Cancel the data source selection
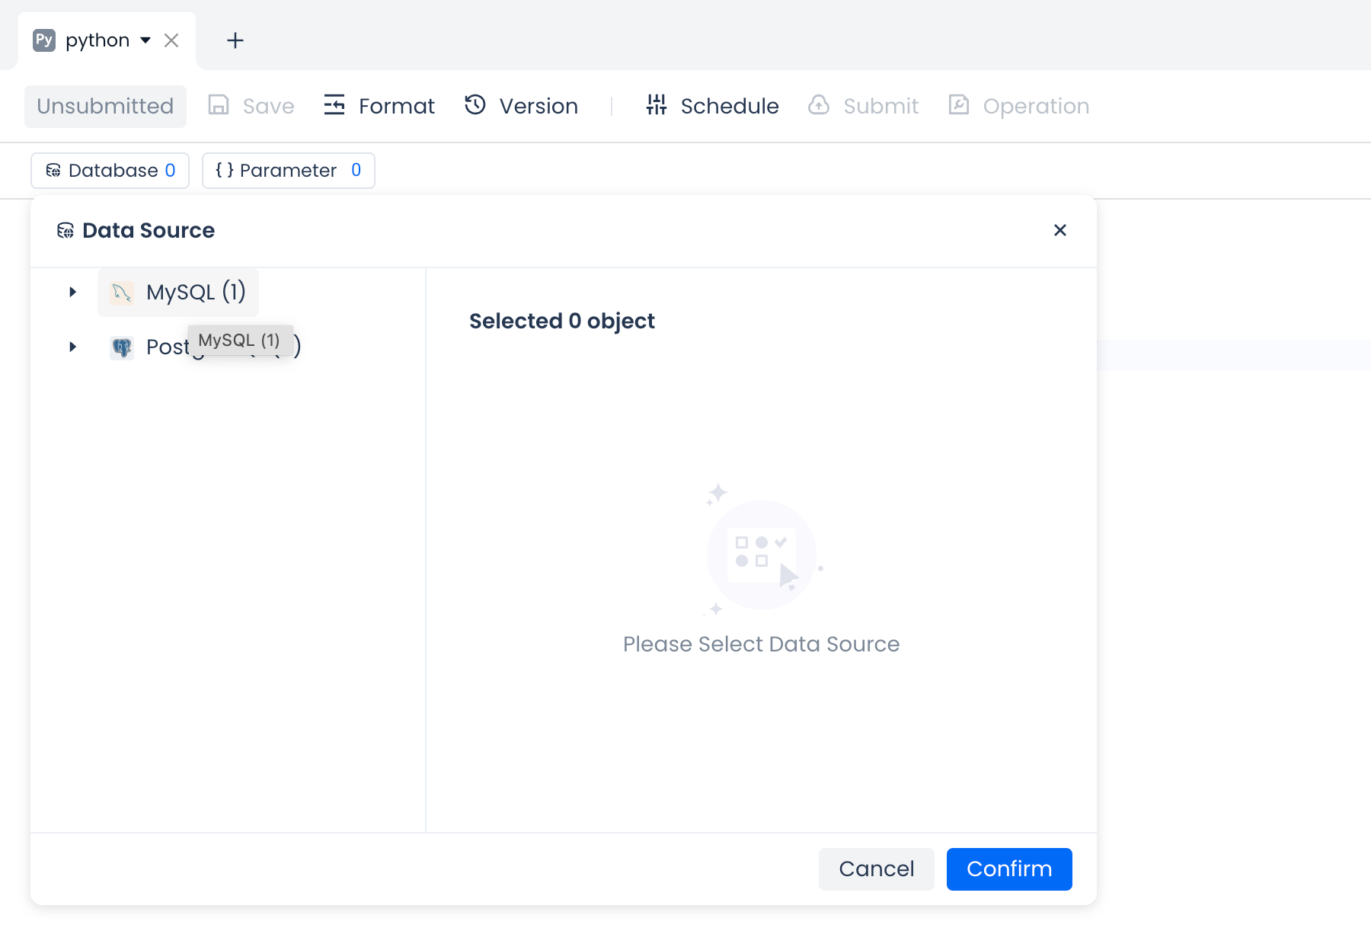 pos(876,869)
